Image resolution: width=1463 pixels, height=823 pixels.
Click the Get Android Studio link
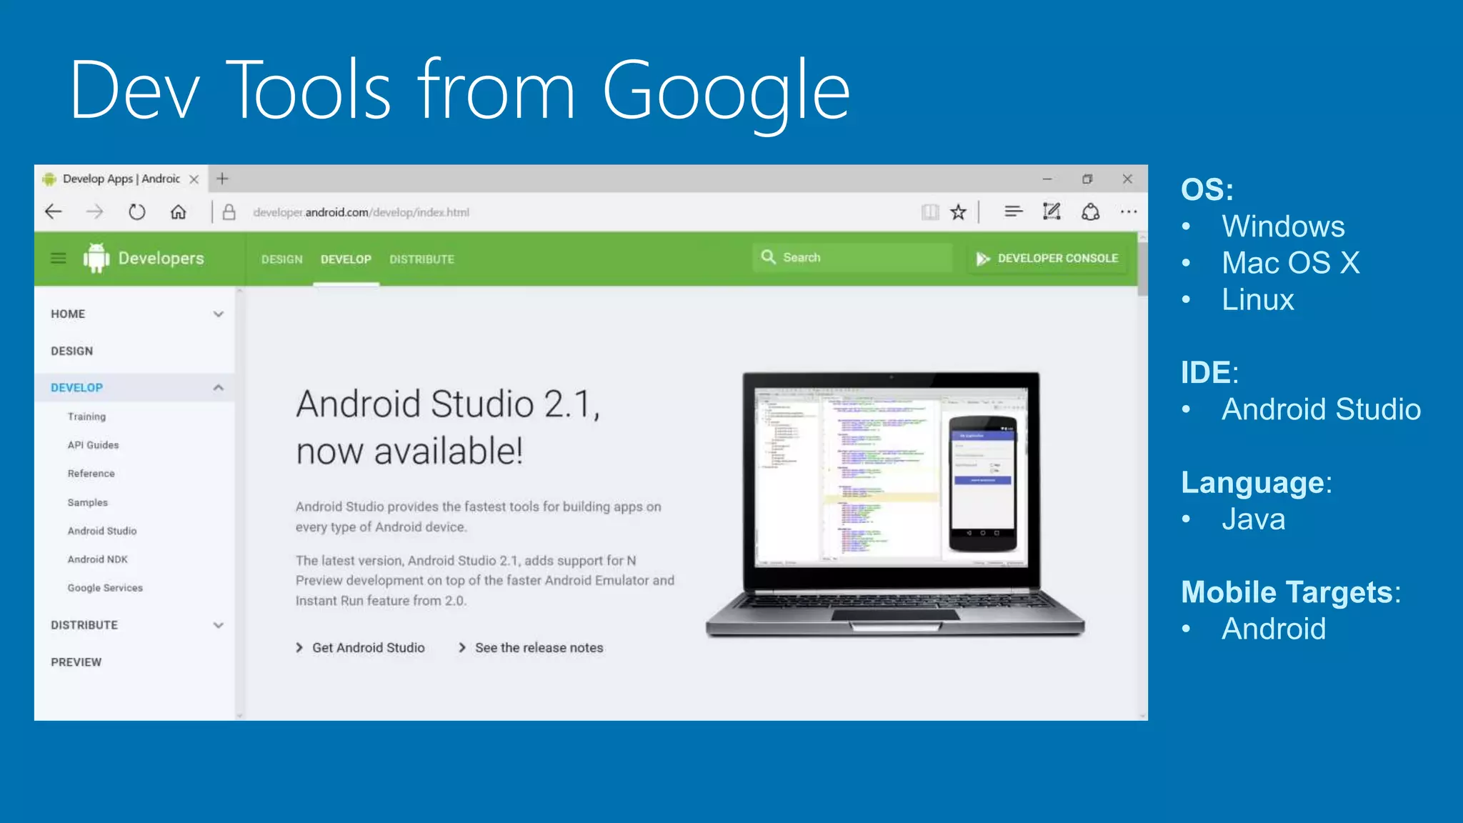361,648
